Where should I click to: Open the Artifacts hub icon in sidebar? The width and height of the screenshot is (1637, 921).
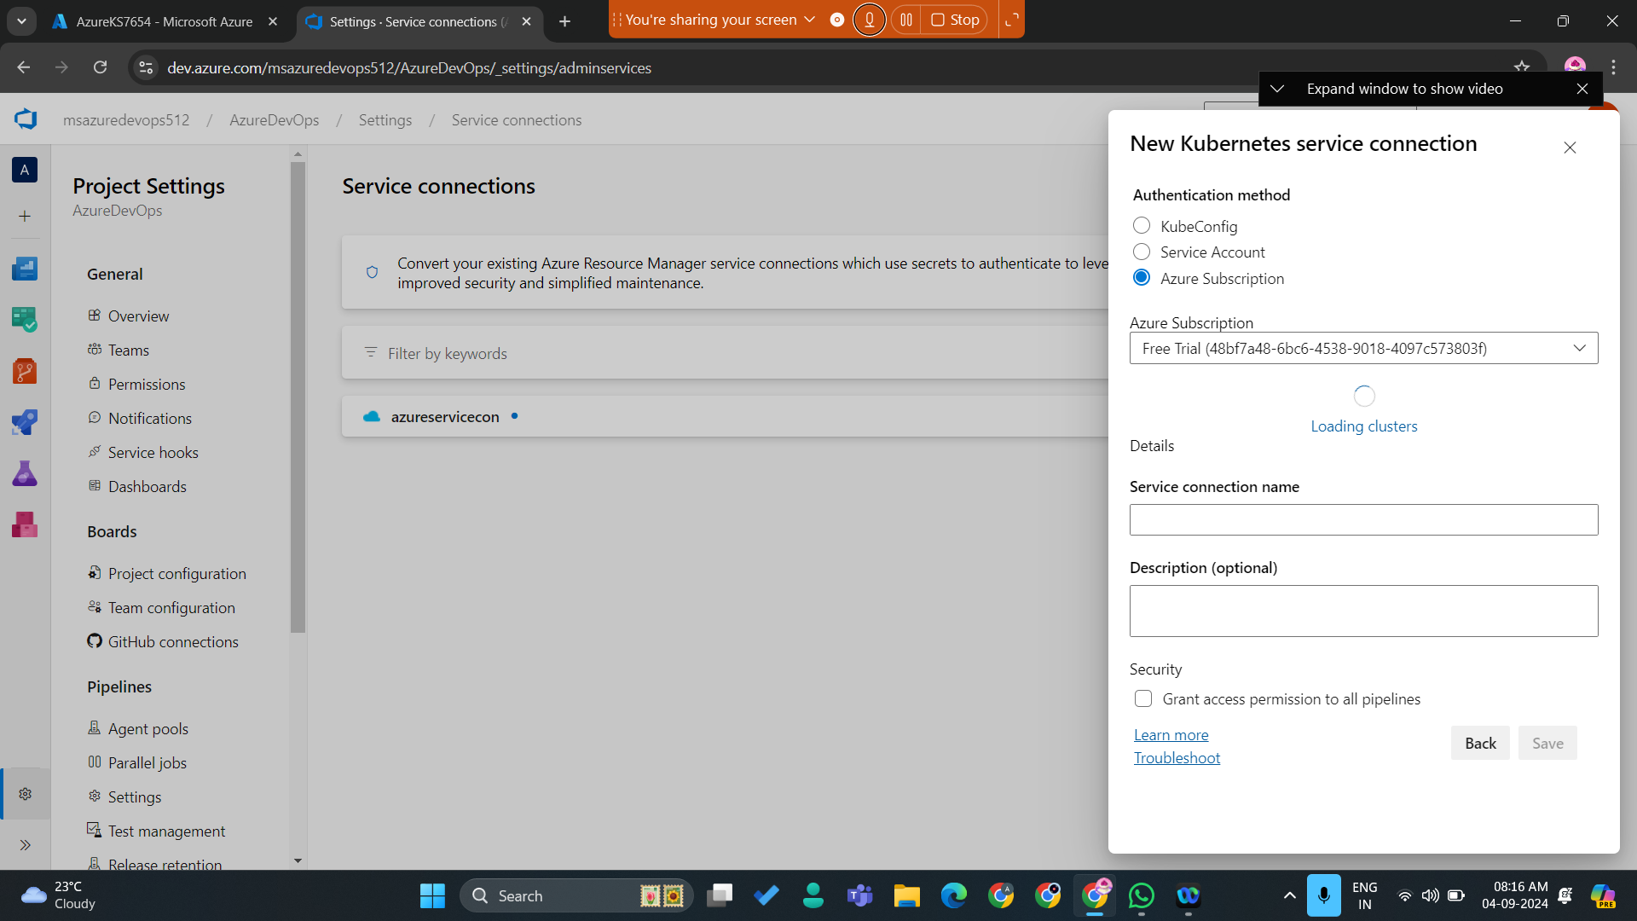[x=25, y=524]
